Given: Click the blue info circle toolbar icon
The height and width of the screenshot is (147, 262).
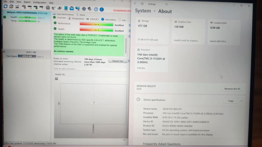Looking at the screenshot, I should 102,9.
